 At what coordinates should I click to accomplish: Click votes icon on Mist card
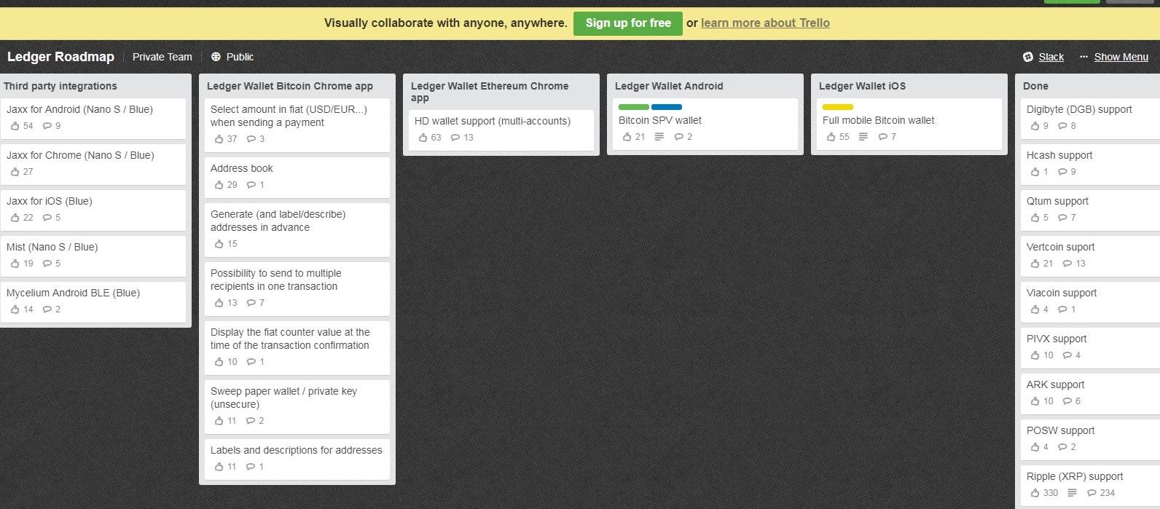point(15,264)
